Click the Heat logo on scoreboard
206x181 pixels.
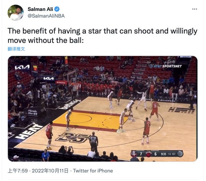pos(148,154)
